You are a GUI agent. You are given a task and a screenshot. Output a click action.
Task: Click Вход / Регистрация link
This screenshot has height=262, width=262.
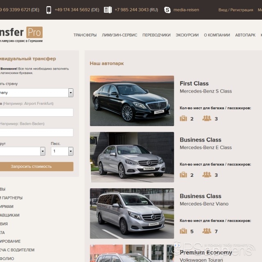(x=235, y=10)
